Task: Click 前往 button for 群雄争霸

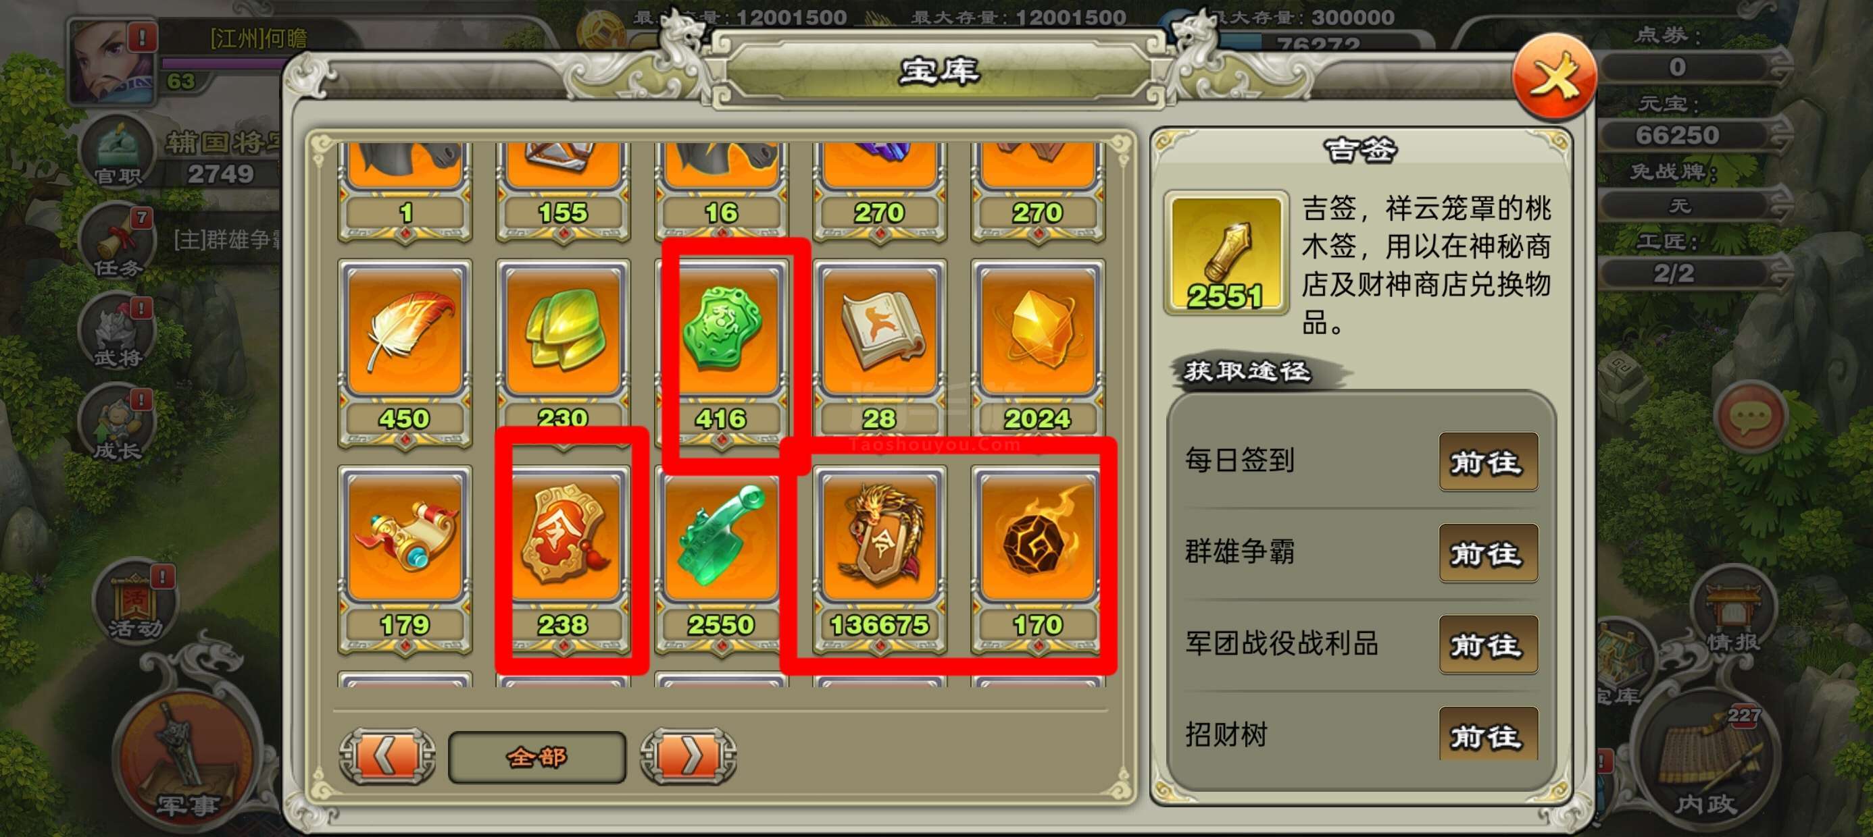Action: tap(1489, 553)
